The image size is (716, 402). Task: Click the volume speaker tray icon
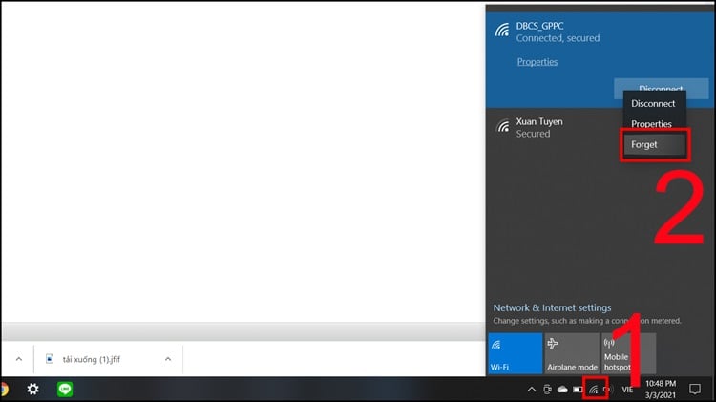pyautogui.click(x=607, y=390)
